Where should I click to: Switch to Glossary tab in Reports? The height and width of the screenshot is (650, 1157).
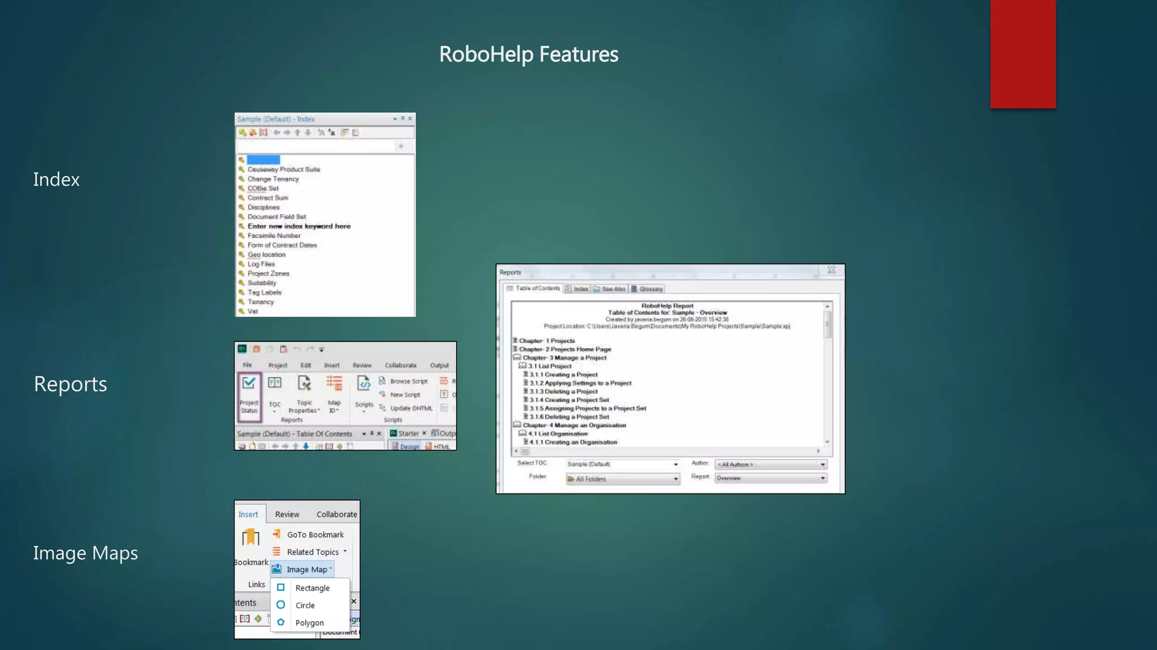[647, 289]
